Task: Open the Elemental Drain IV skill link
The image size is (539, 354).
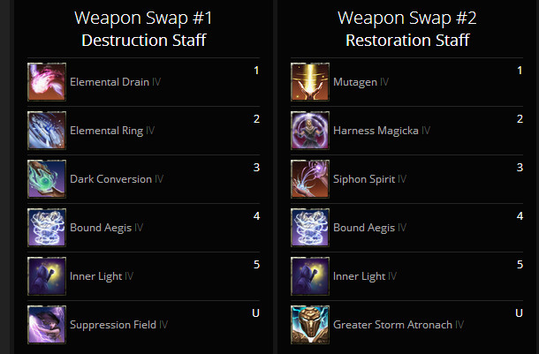Action: (115, 82)
